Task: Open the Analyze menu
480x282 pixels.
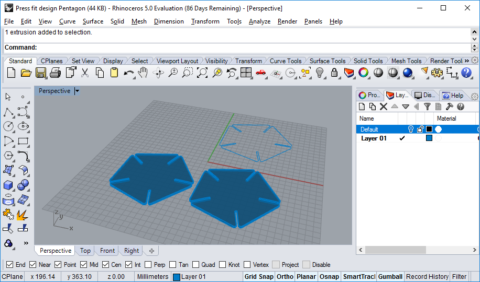Action: click(259, 21)
